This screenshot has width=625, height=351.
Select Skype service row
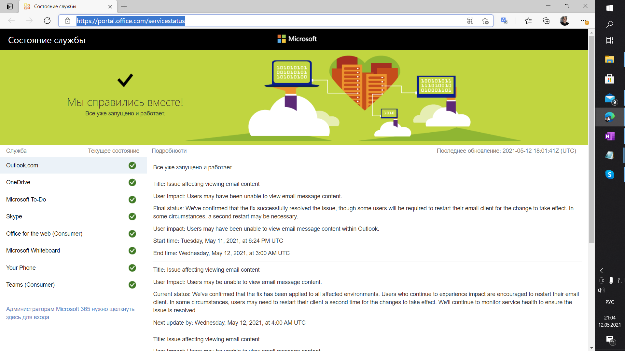[73, 216]
